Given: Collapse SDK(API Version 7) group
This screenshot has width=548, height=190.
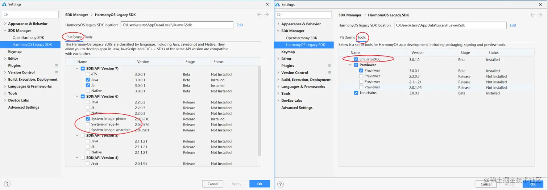Looking at the screenshot, I should [x=77, y=68].
